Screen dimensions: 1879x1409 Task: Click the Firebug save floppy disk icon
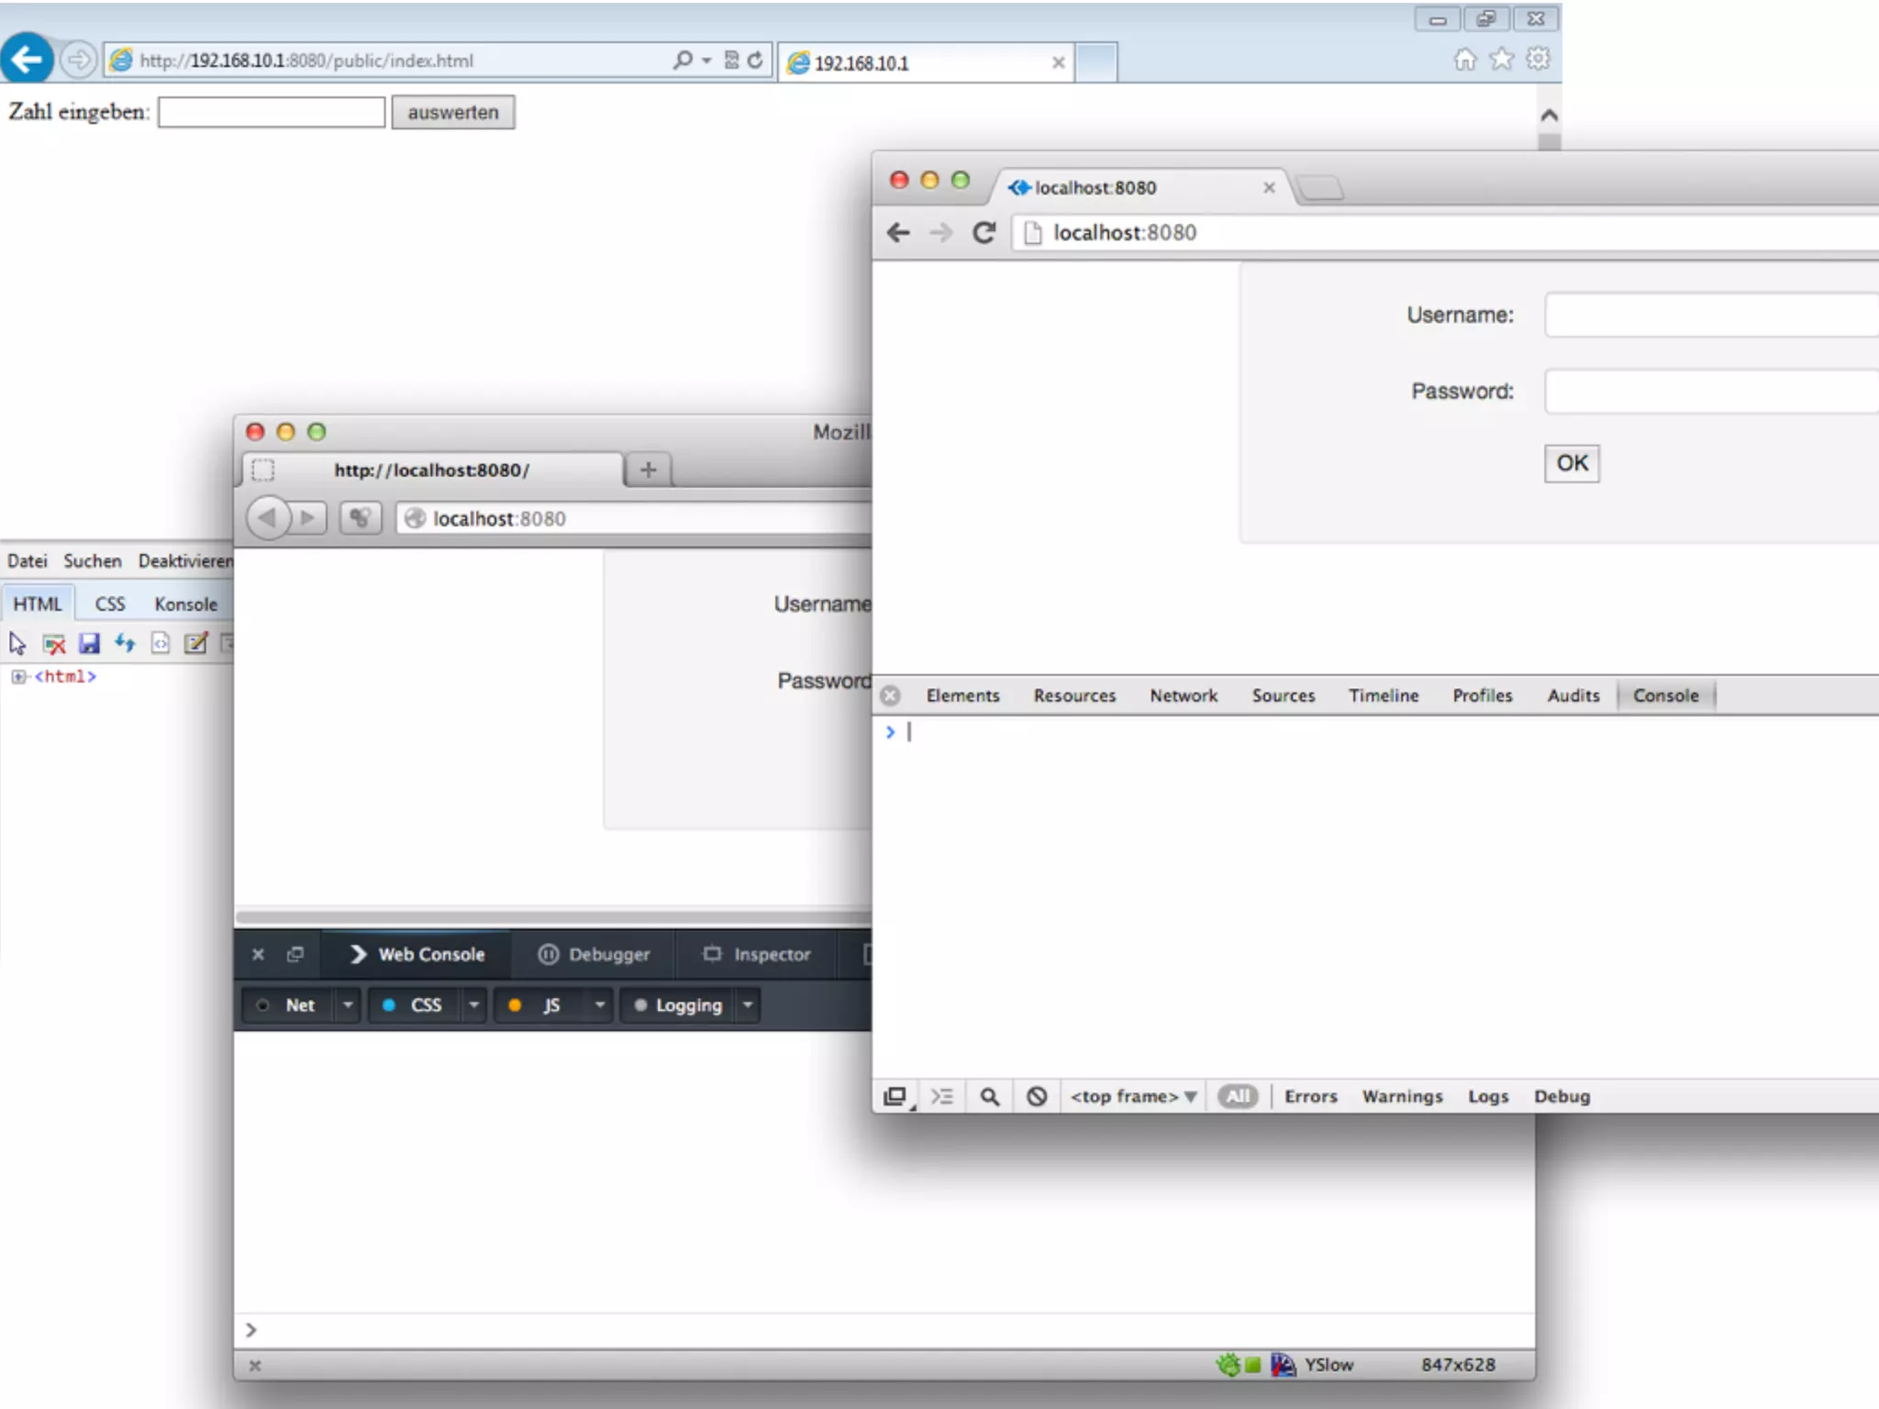89,643
